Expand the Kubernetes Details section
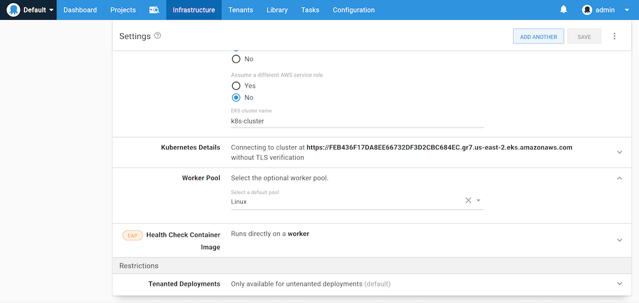 pyautogui.click(x=619, y=152)
